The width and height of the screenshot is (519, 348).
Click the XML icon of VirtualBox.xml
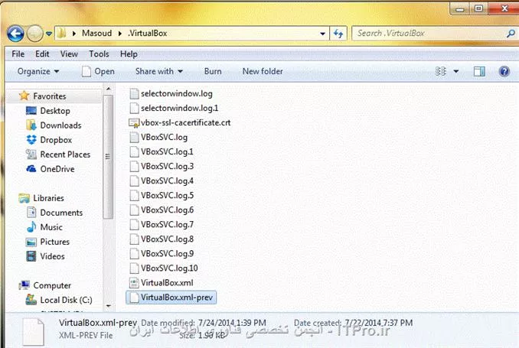134,283
